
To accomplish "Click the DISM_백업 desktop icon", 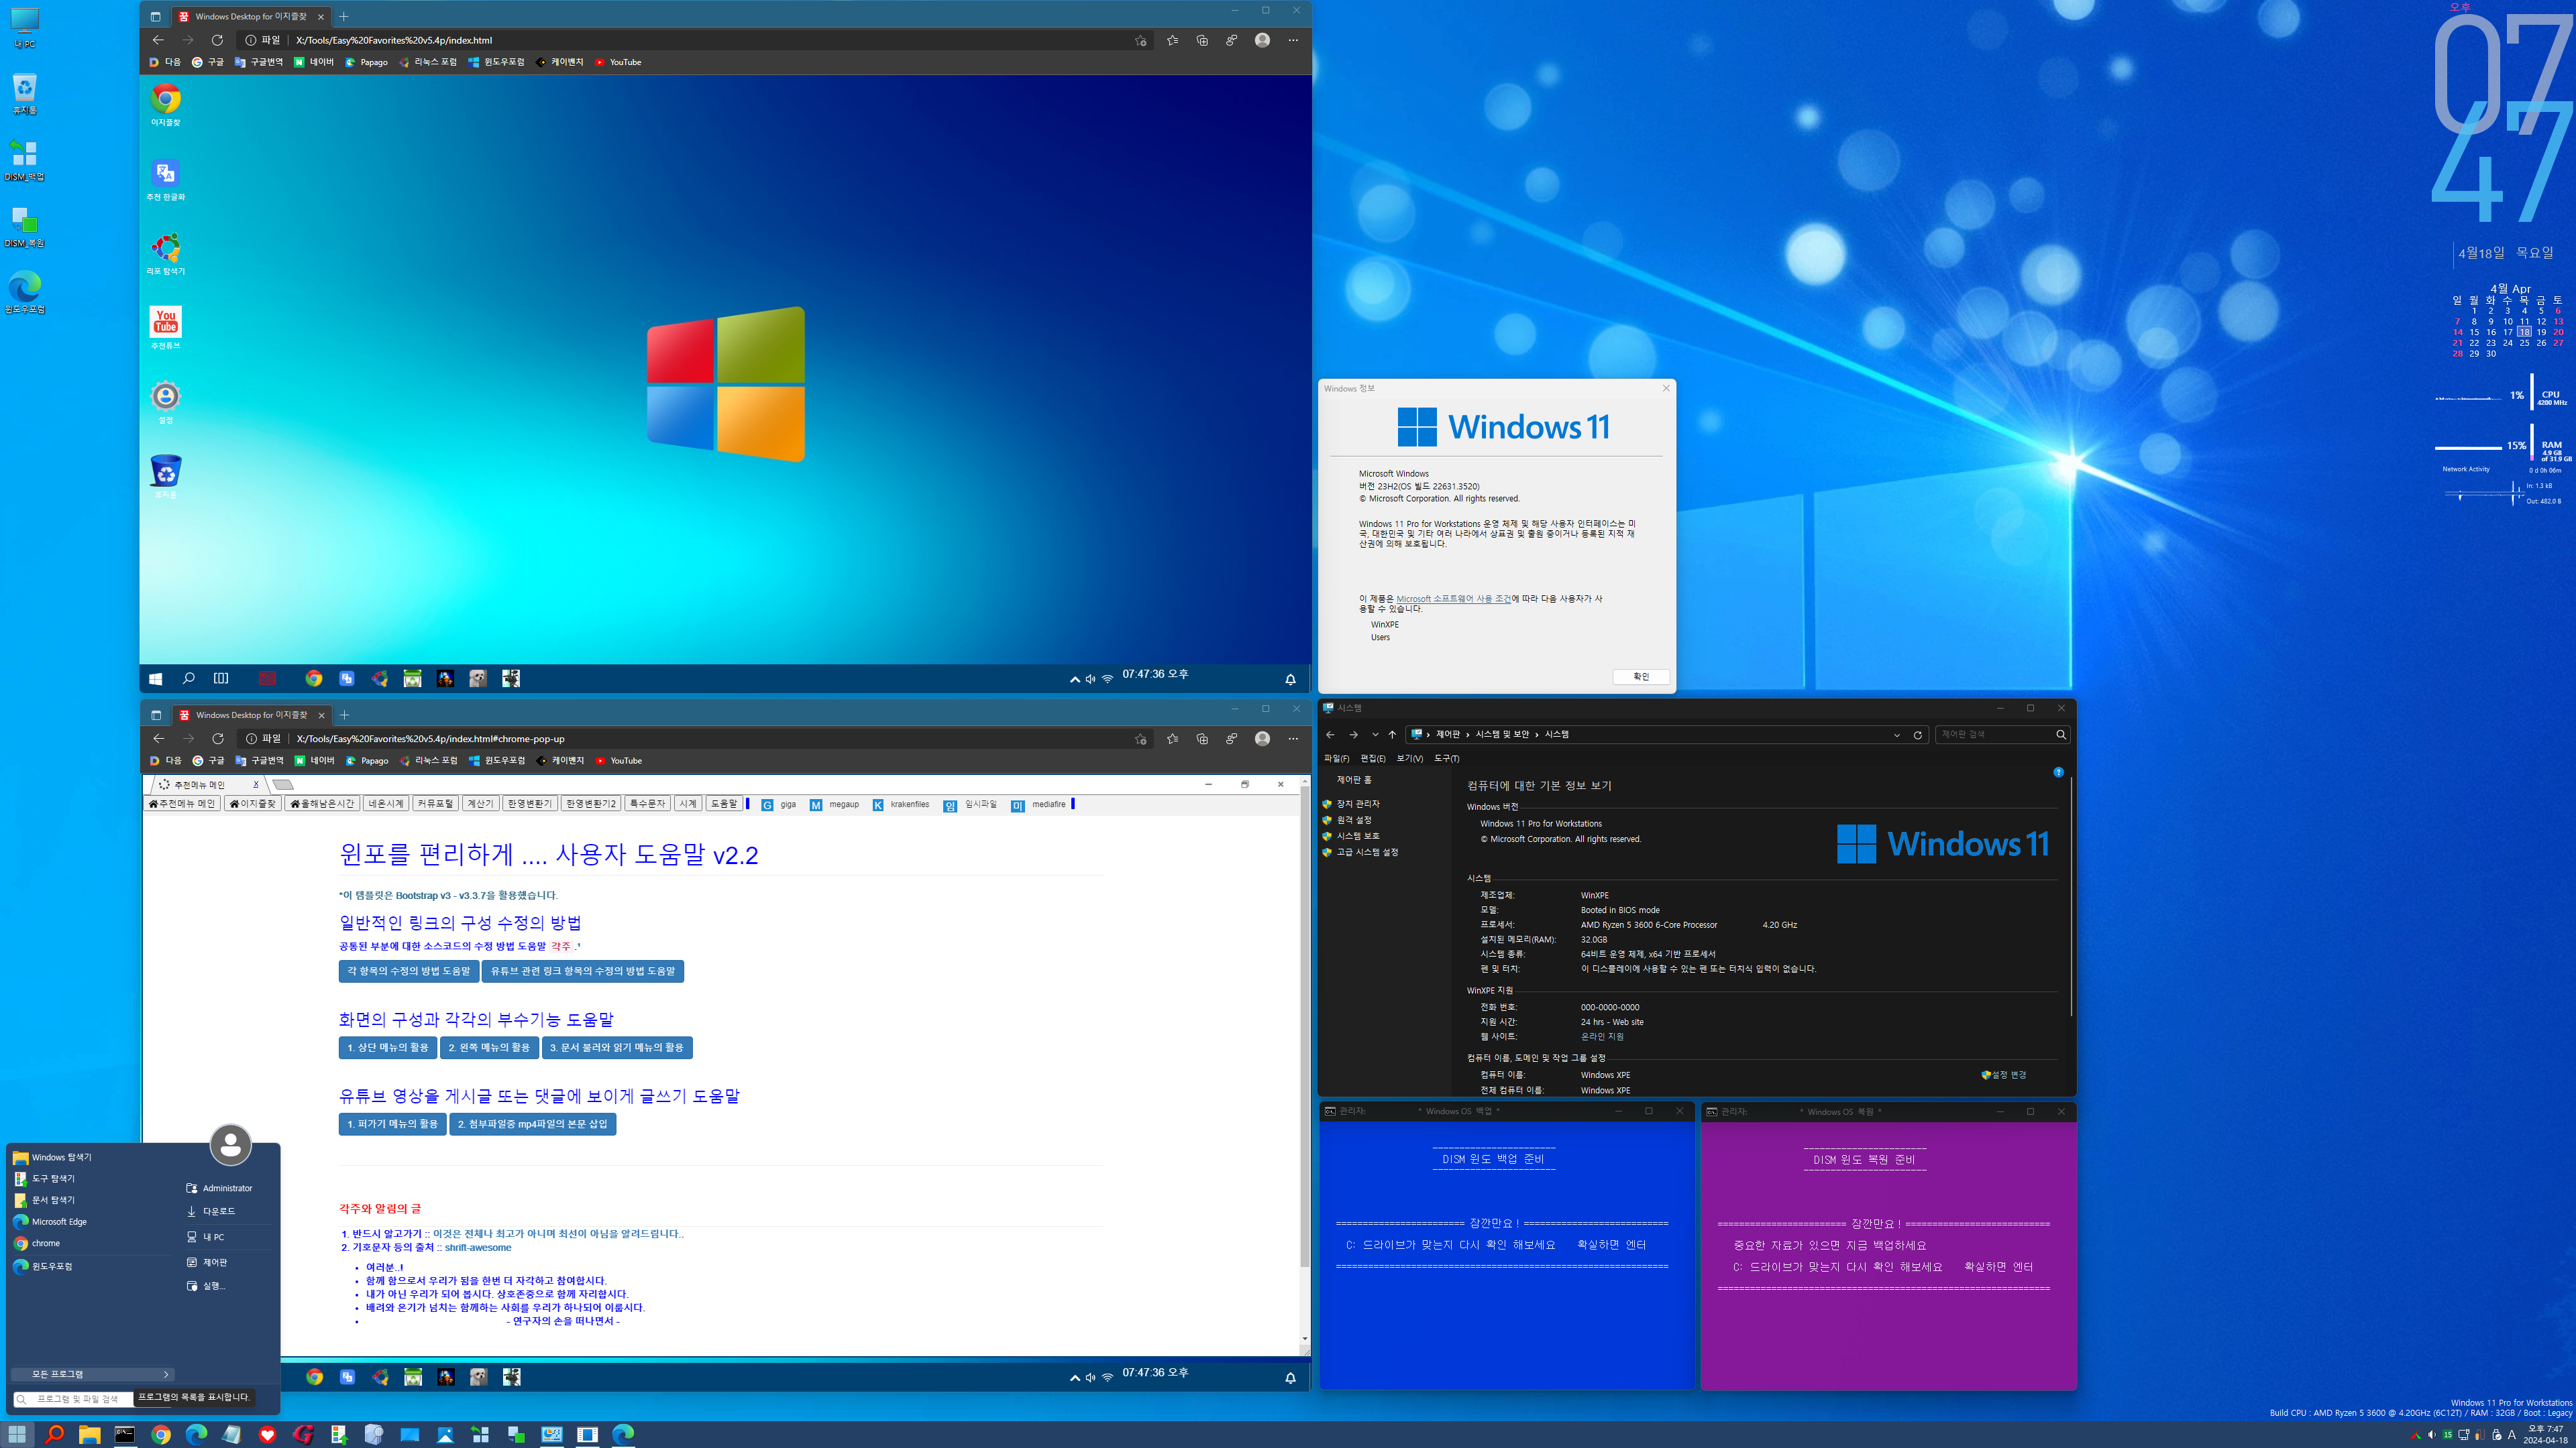I will tap(24, 160).
